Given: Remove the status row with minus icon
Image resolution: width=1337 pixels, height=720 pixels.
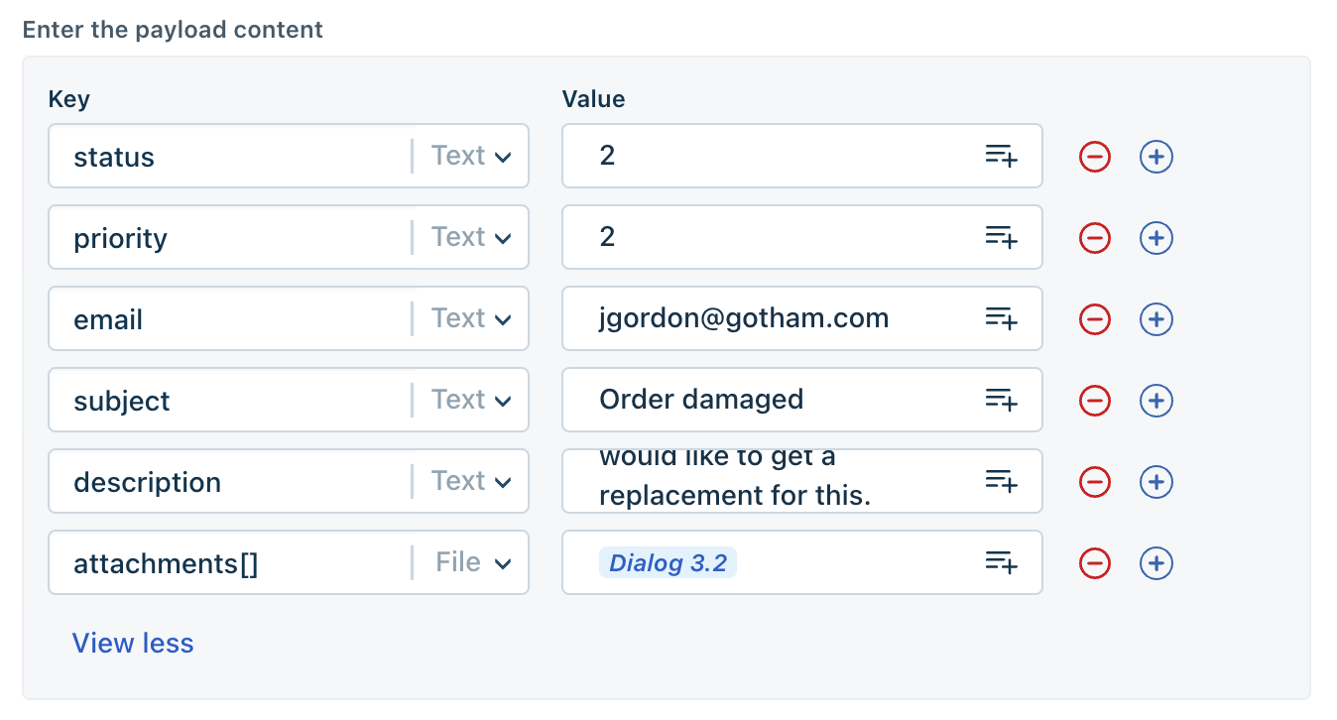Looking at the screenshot, I should point(1095,157).
